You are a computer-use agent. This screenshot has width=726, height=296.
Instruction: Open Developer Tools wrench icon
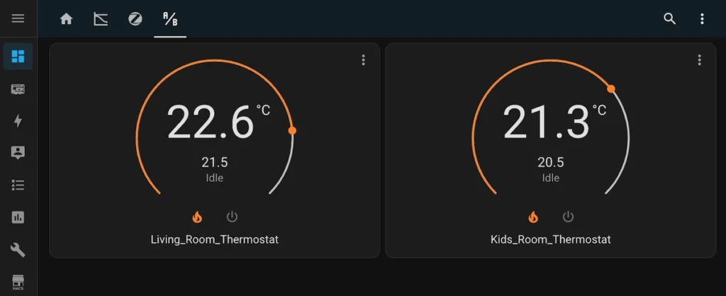18,249
